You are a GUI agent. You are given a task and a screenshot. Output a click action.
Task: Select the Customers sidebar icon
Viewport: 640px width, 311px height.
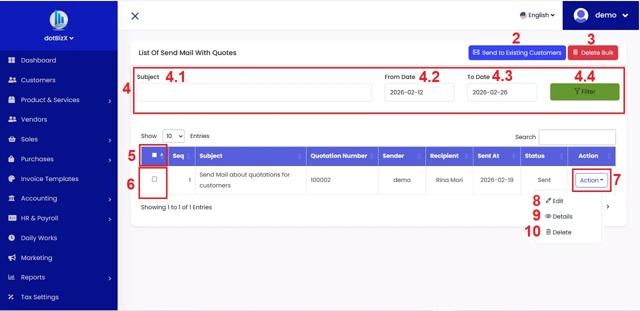pyautogui.click(x=13, y=80)
